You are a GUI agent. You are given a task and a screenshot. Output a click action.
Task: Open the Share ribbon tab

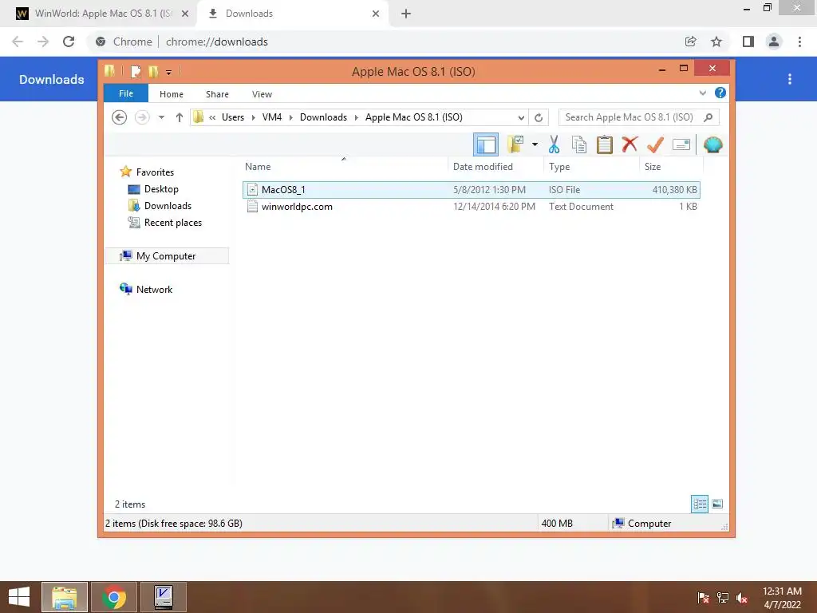pyautogui.click(x=217, y=94)
